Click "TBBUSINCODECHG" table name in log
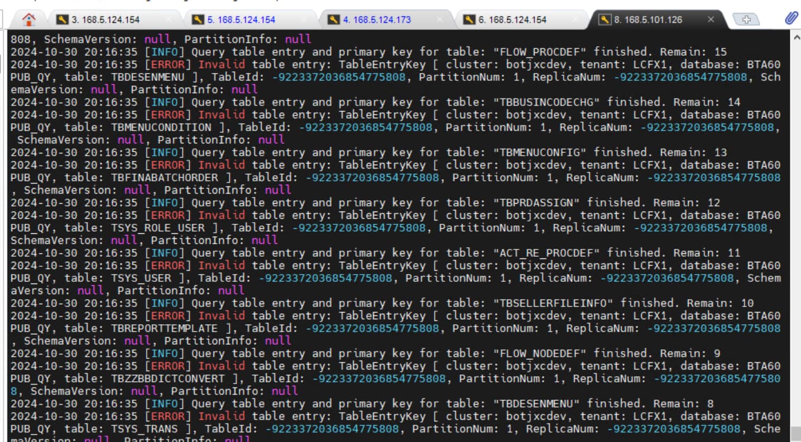The image size is (801, 442). point(547,102)
